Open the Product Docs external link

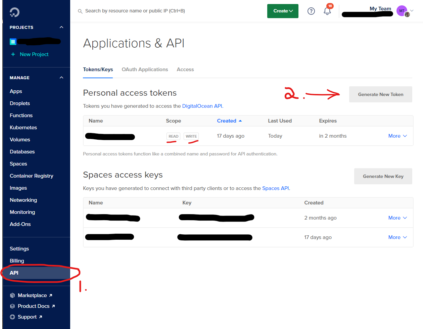click(36, 306)
